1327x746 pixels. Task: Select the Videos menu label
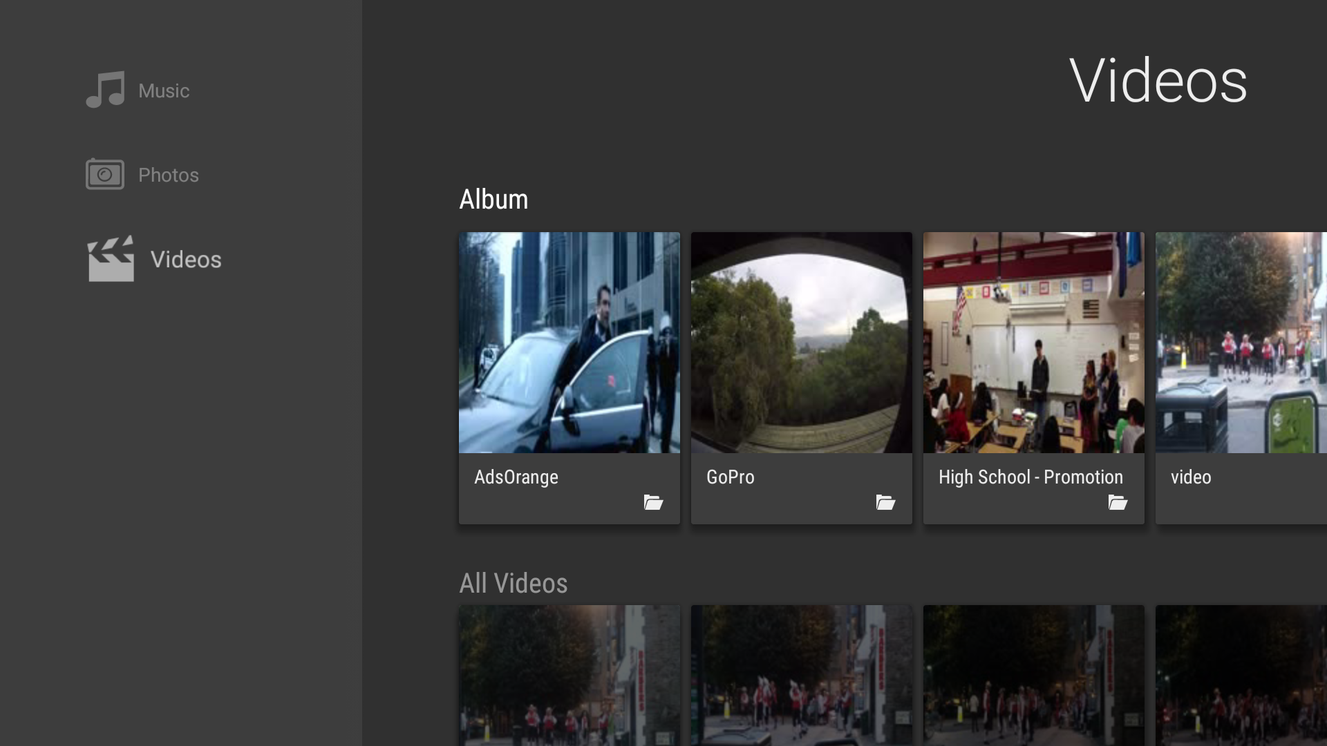click(186, 259)
